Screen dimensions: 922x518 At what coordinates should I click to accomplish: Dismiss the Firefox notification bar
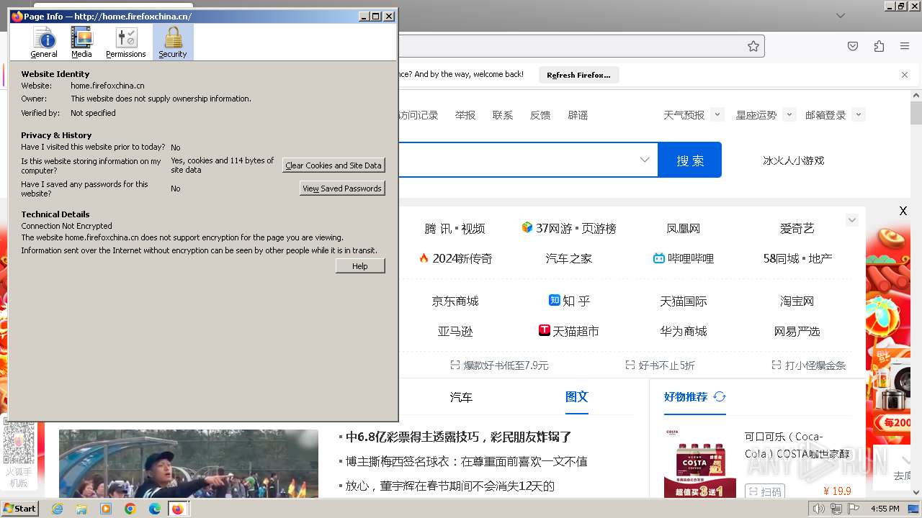click(905, 75)
